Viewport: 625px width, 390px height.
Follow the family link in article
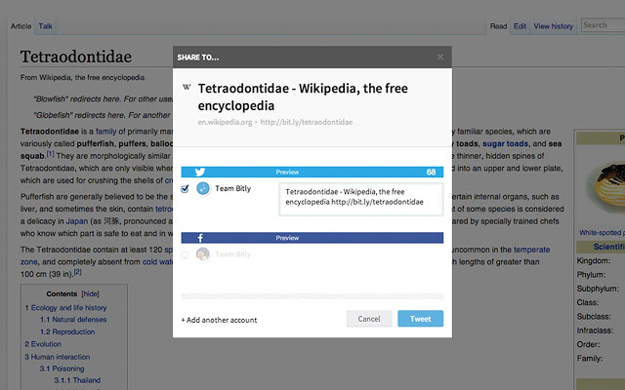[x=106, y=132]
